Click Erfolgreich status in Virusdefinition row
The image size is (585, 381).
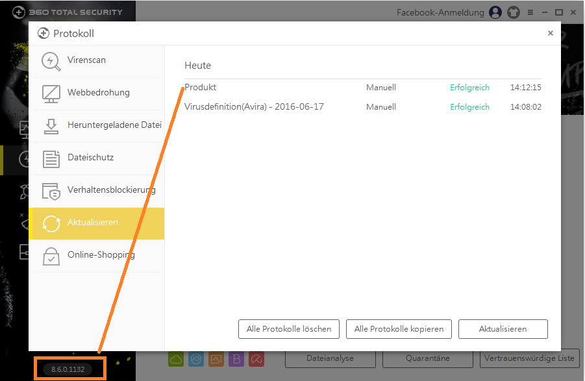[x=469, y=107]
